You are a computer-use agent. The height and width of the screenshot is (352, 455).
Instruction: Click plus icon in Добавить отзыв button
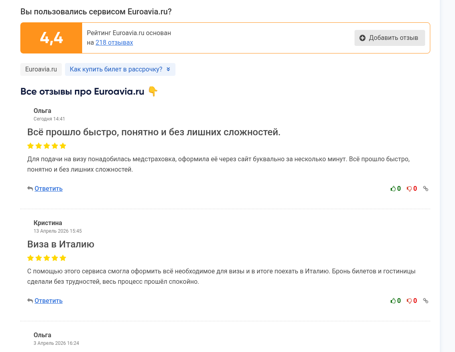pyautogui.click(x=362, y=38)
